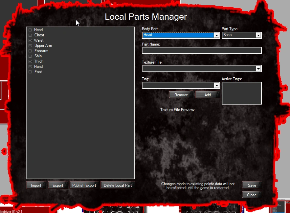This screenshot has height=213, width=290.
Task: Select the Forearm tree item
Action: (41, 50)
